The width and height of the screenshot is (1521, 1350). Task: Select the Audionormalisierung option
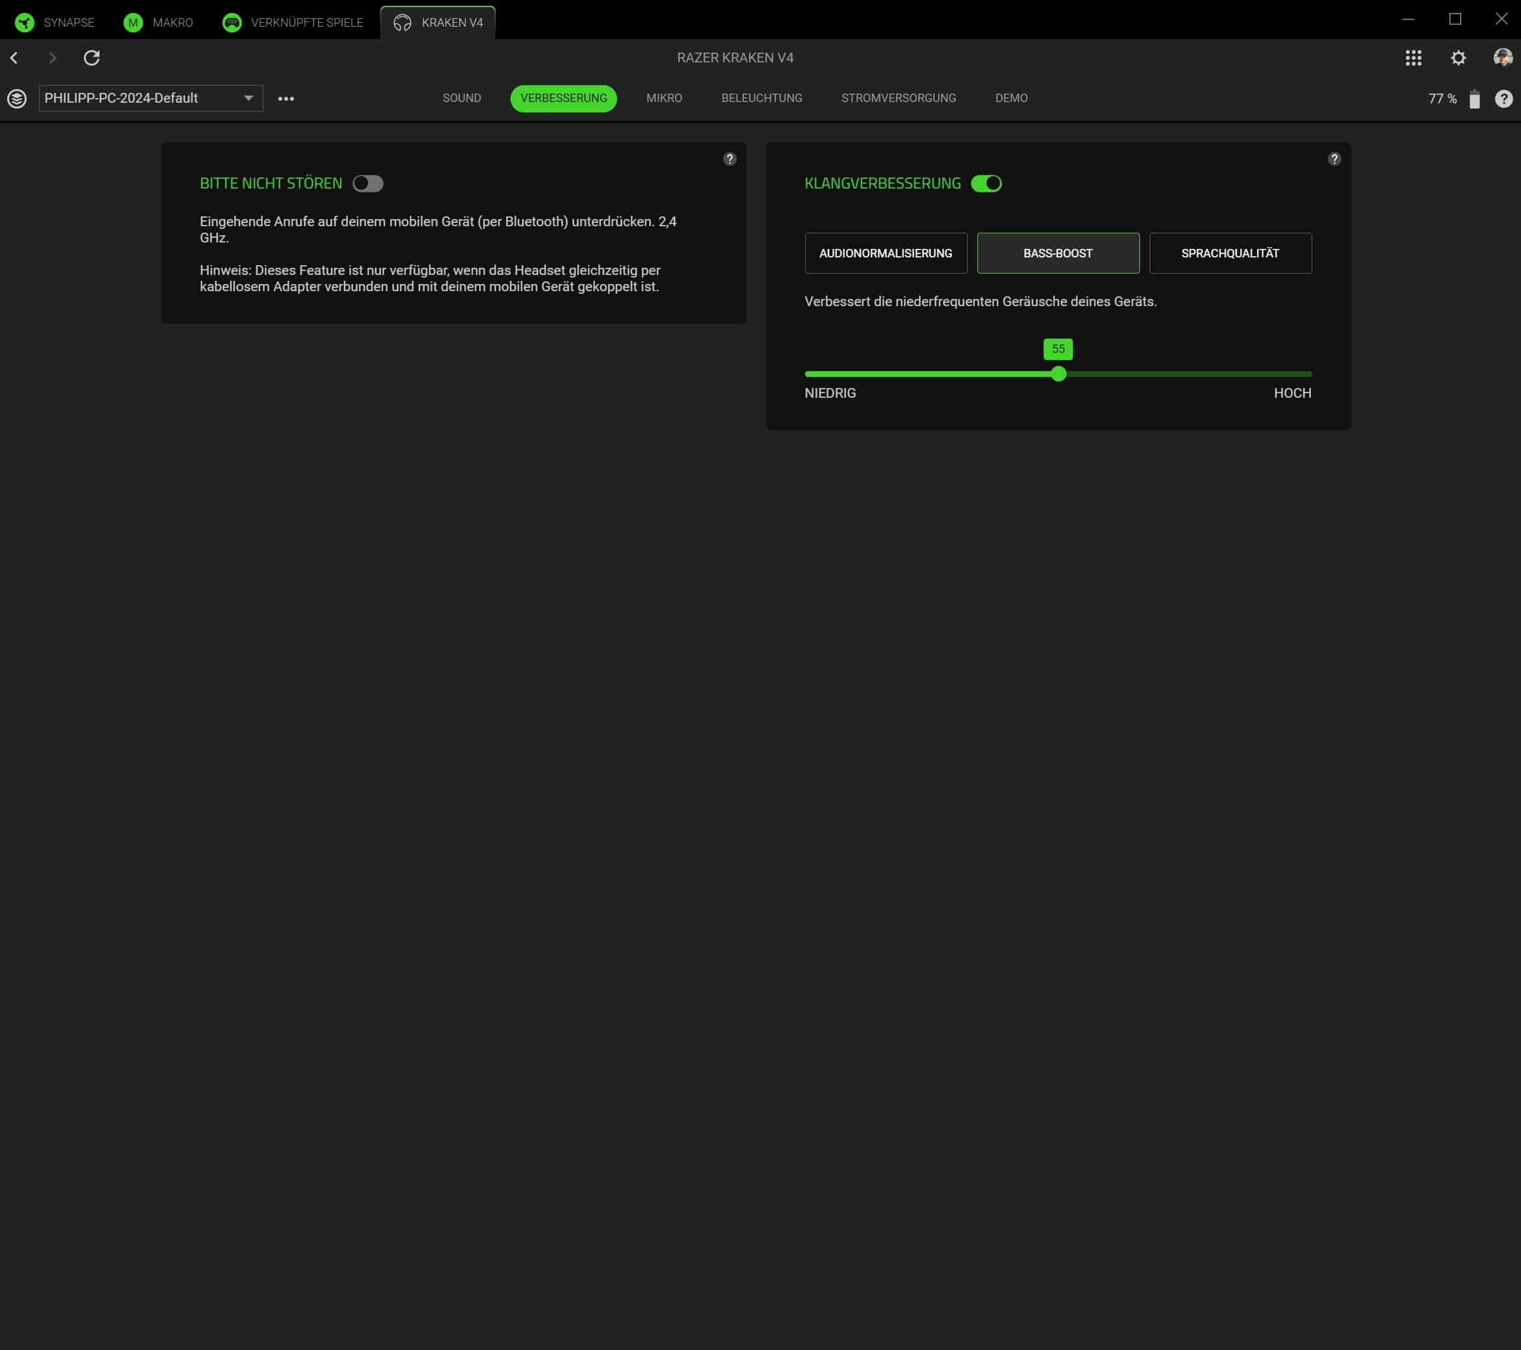[x=886, y=253]
